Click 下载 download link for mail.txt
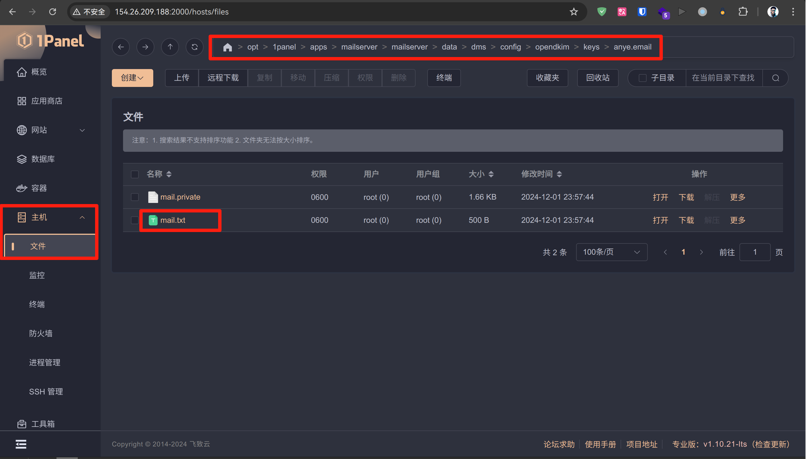This screenshot has height=459, width=806. pyautogui.click(x=686, y=220)
